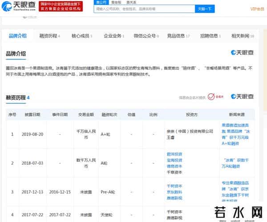This screenshot has height=222, width=267.
Task: Switch to the 相关新闻 tab
Action: pyautogui.click(x=243, y=36)
